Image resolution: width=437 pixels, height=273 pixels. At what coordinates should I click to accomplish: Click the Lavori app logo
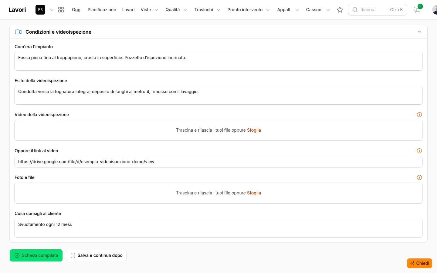tap(17, 10)
